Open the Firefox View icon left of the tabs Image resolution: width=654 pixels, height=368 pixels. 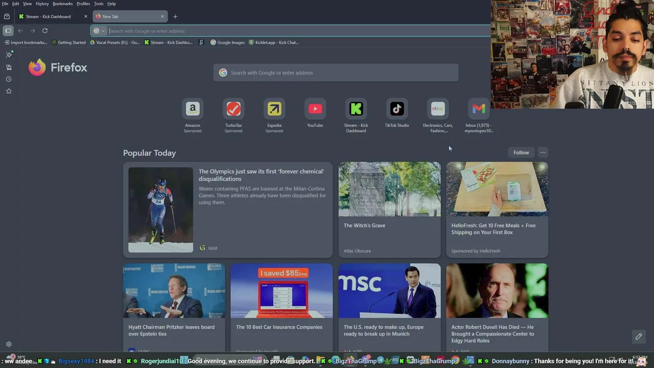click(7, 16)
